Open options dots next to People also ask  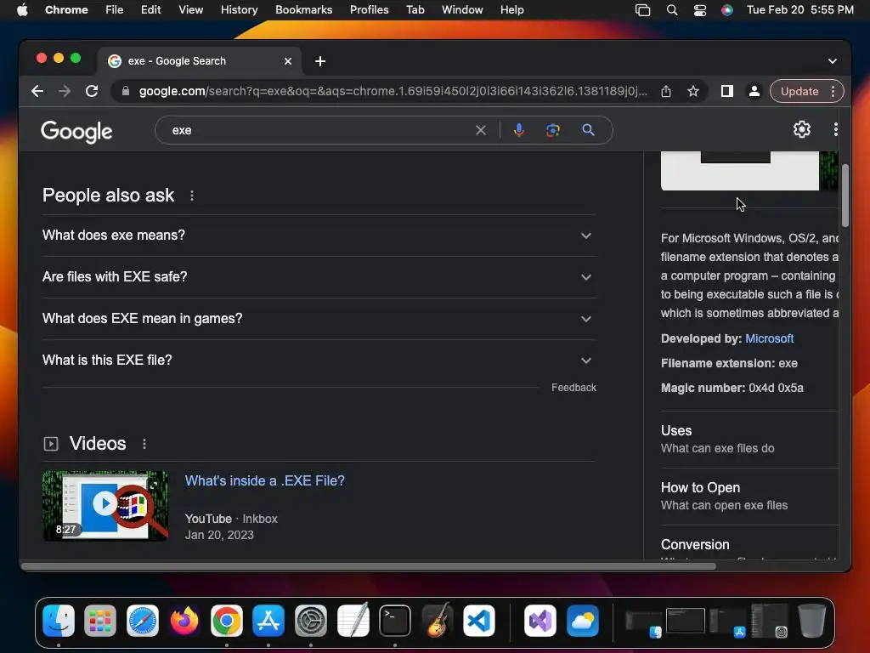(x=192, y=196)
